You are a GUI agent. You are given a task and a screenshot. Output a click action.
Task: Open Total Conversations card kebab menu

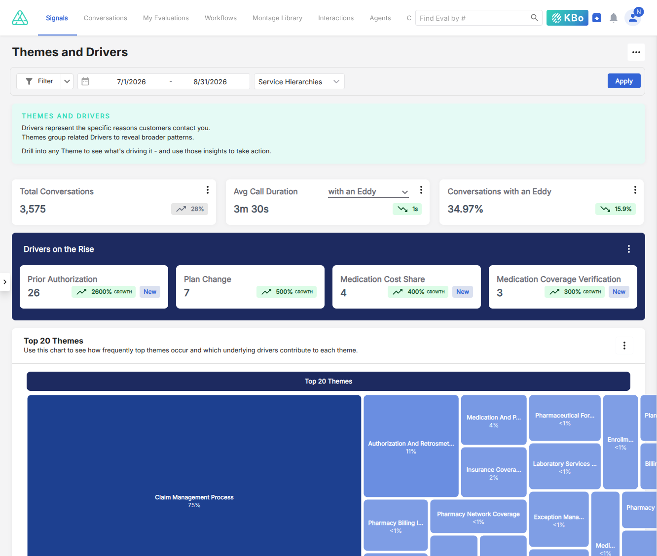click(208, 190)
